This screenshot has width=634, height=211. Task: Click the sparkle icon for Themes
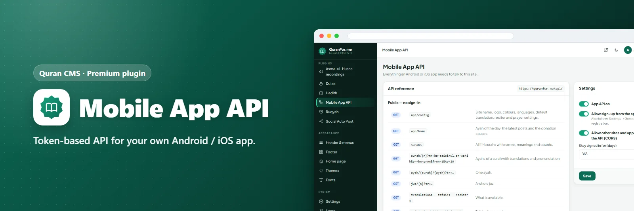pyautogui.click(x=321, y=171)
